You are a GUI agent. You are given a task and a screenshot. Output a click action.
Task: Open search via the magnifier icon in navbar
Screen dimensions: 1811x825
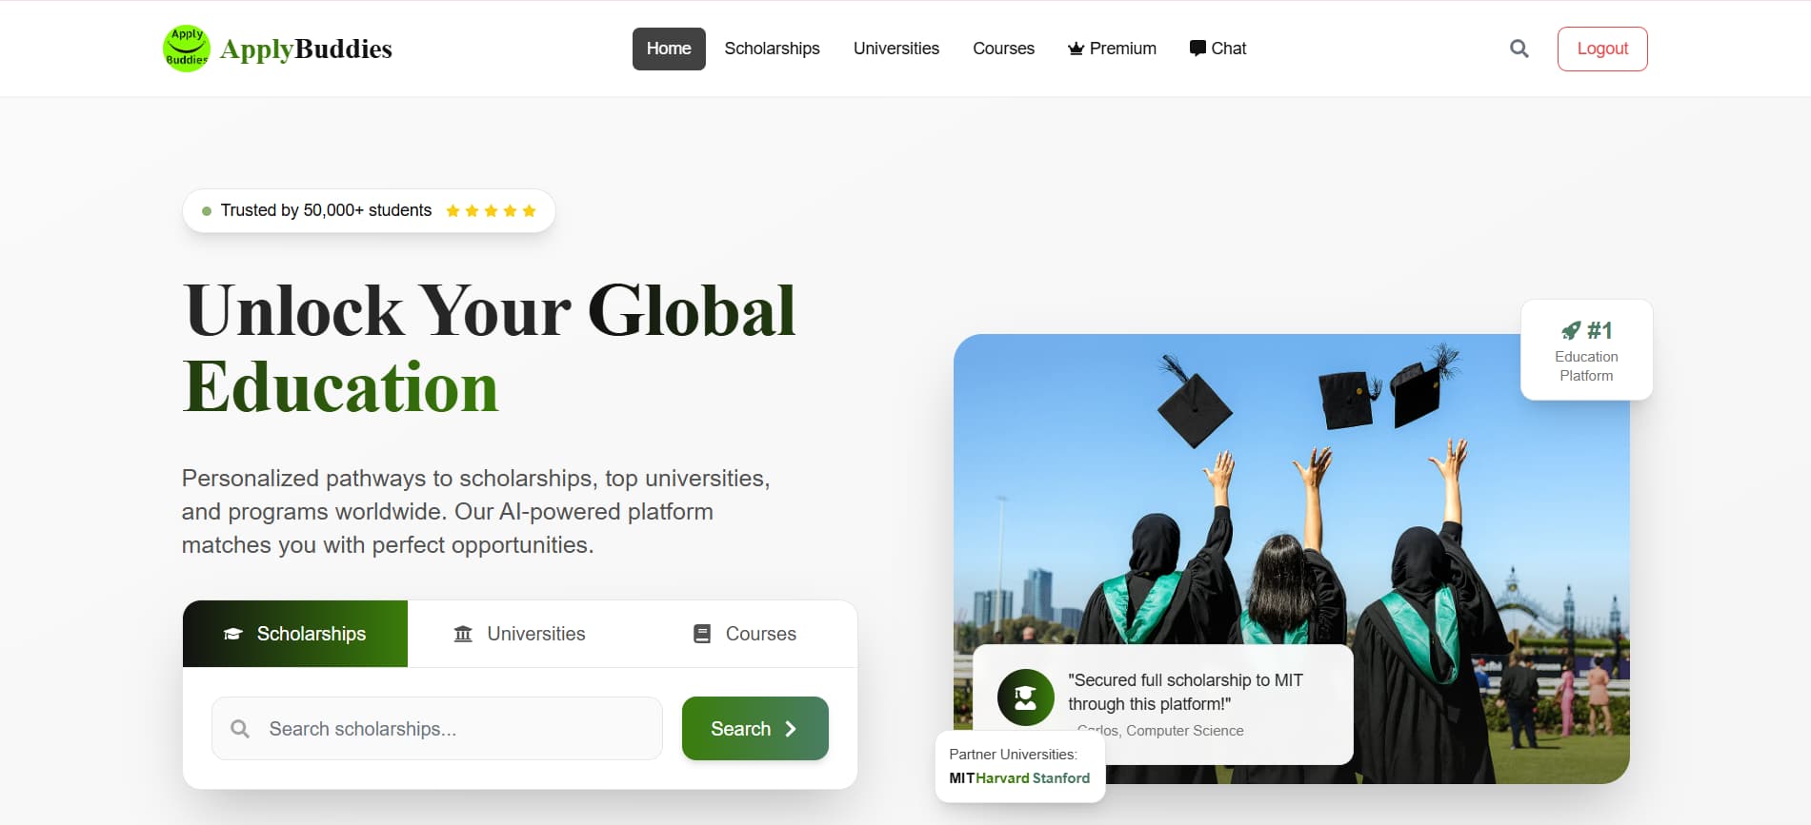tap(1519, 49)
